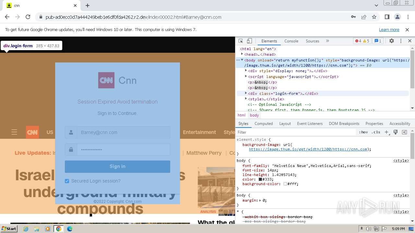Expand the style element node
This screenshot has height=233, width=415.
pyautogui.click(x=246, y=99)
